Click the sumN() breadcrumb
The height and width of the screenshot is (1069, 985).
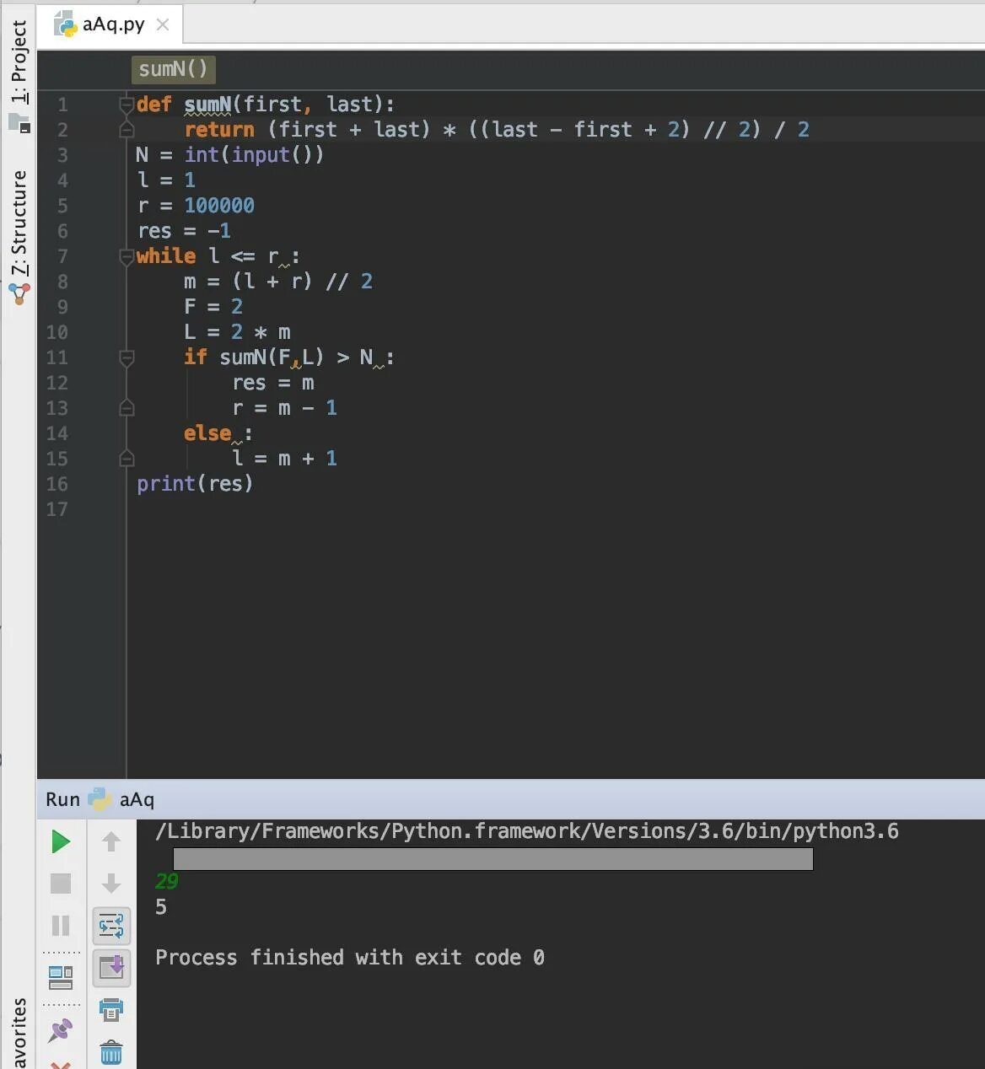173,69
